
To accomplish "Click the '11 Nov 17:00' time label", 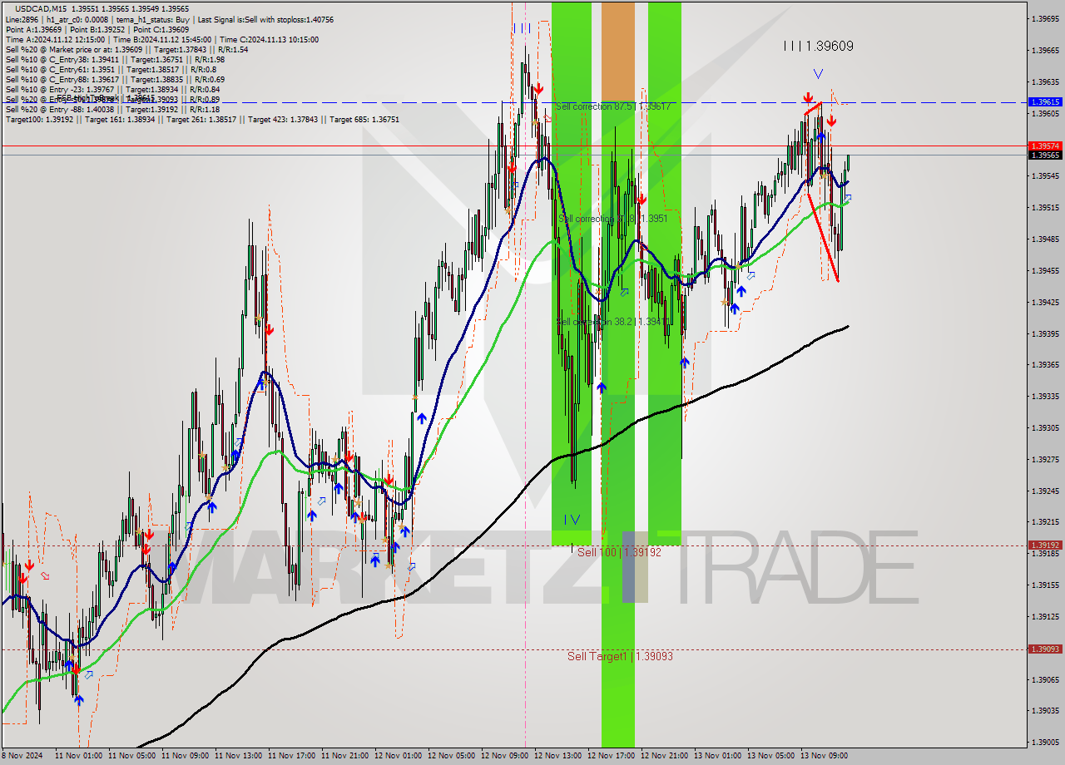I will click(291, 756).
